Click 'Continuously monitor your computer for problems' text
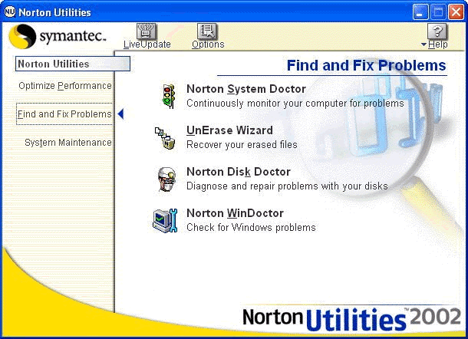 (295, 104)
